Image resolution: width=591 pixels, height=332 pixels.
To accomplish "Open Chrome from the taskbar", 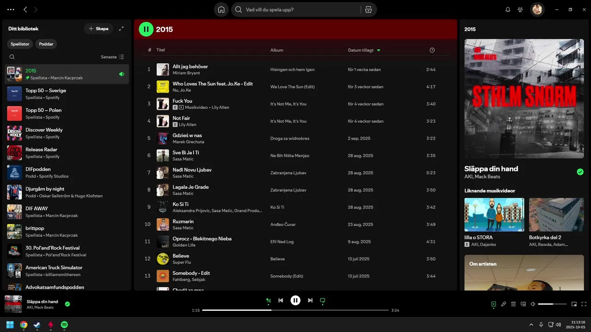I will click(x=24, y=325).
